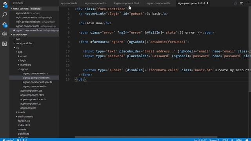Collapse the app folder

point(20,52)
